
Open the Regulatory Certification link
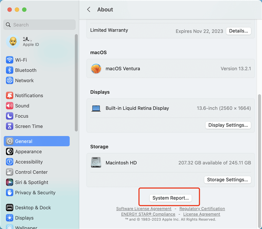click(x=202, y=209)
